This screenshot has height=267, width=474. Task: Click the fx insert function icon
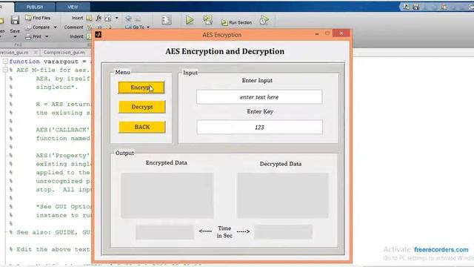tap(99, 18)
